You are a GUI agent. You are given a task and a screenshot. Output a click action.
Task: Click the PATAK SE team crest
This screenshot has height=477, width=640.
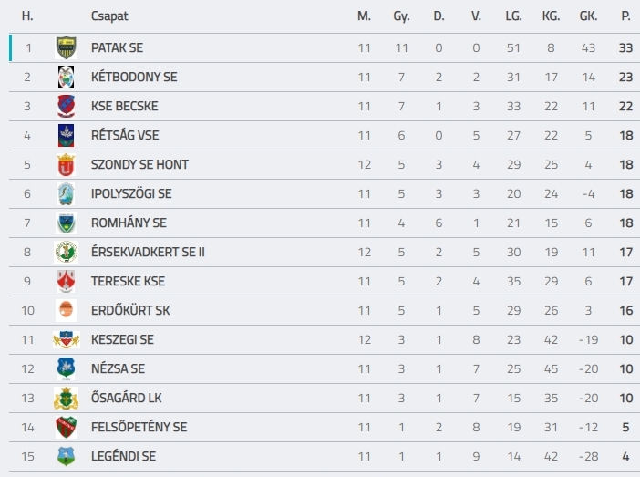coord(66,47)
